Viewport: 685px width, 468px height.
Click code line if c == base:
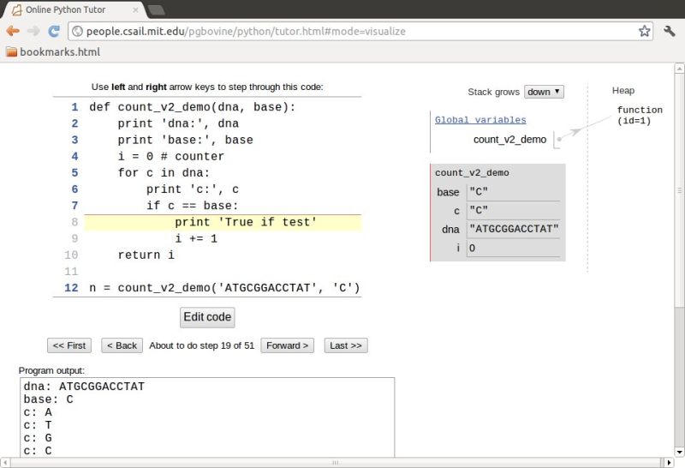pos(192,206)
